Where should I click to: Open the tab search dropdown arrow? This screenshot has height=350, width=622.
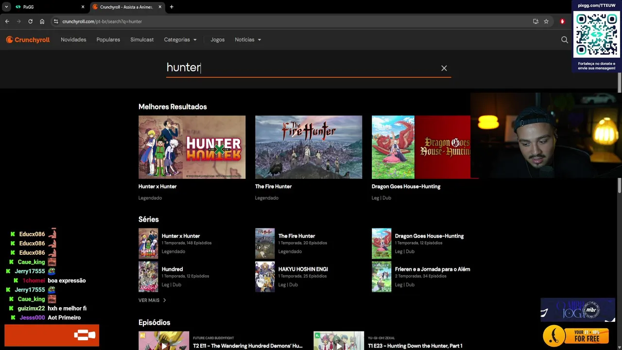coord(6,7)
